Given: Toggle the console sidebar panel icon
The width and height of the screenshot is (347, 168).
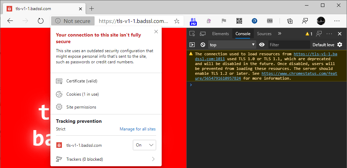Looking at the screenshot, I should (192, 45).
